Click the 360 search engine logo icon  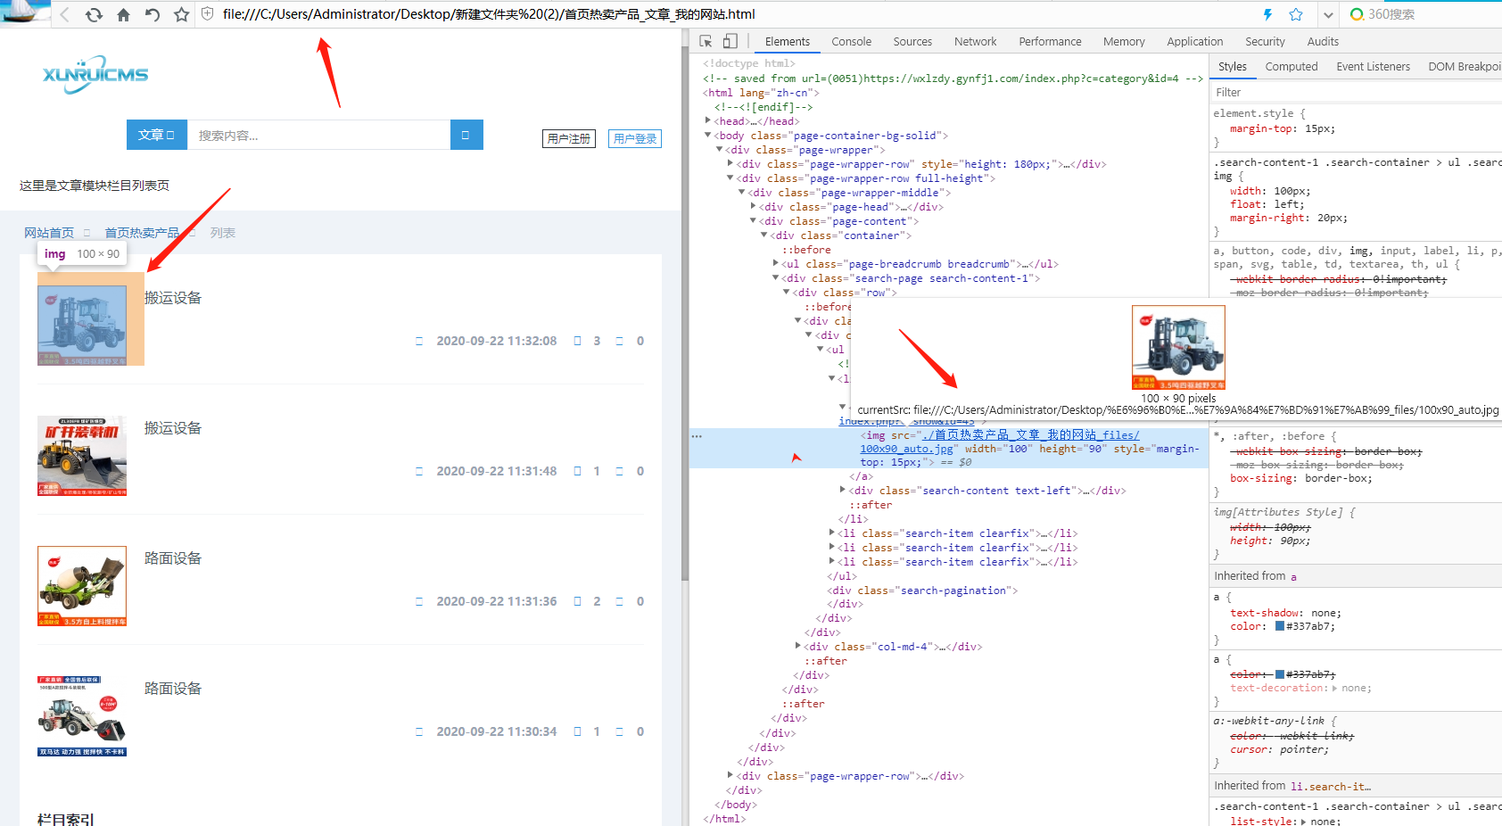pos(1357,14)
